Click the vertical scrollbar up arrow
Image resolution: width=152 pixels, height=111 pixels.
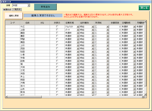(x=145, y=21)
